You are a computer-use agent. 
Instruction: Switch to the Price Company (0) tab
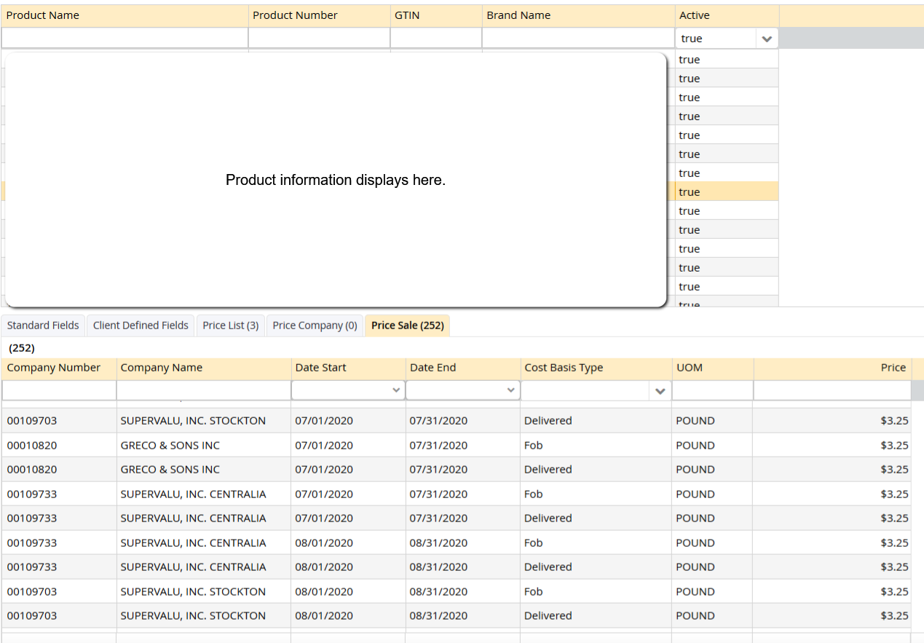tap(315, 326)
